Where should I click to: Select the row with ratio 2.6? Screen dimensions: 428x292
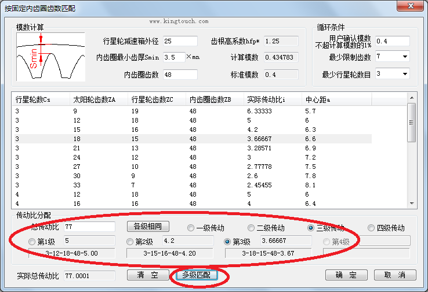tap(193, 176)
